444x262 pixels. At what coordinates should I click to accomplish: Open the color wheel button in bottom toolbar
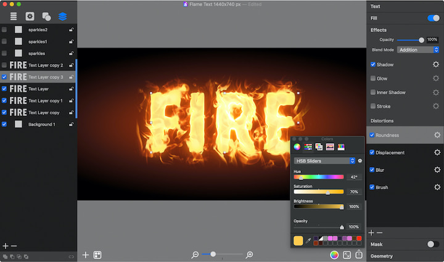(x=334, y=255)
